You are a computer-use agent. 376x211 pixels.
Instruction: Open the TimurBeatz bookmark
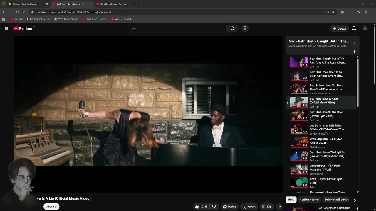95,19
